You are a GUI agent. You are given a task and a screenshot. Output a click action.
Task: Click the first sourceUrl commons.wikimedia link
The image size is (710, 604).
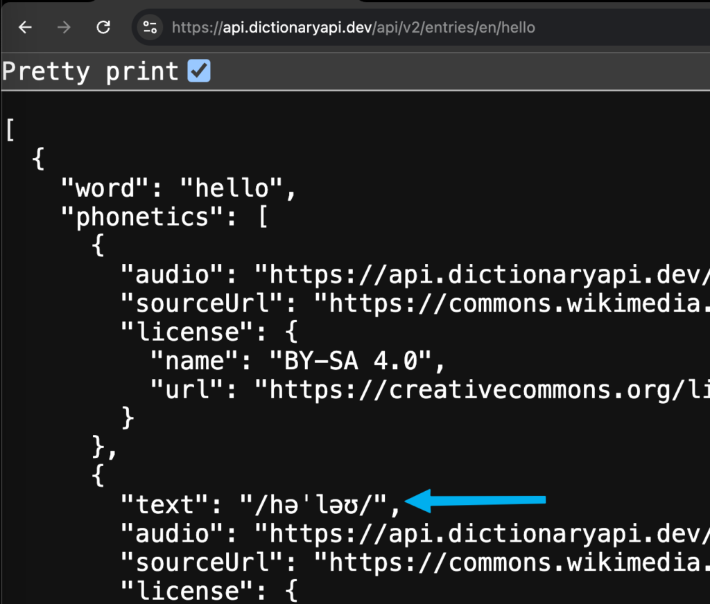(x=512, y=303)
